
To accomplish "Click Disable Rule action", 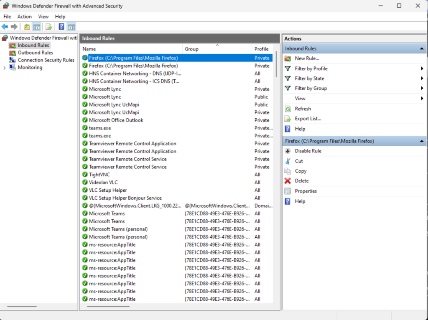I will (x=308, y=151).
